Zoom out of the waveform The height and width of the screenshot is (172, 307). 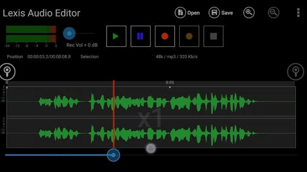click(273, 13)
